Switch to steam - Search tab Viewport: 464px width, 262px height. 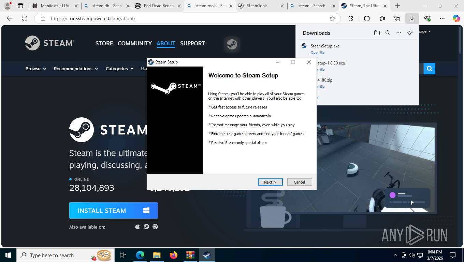(313, 6)
